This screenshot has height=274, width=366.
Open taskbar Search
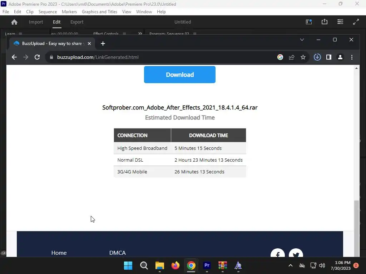[144, 265]
